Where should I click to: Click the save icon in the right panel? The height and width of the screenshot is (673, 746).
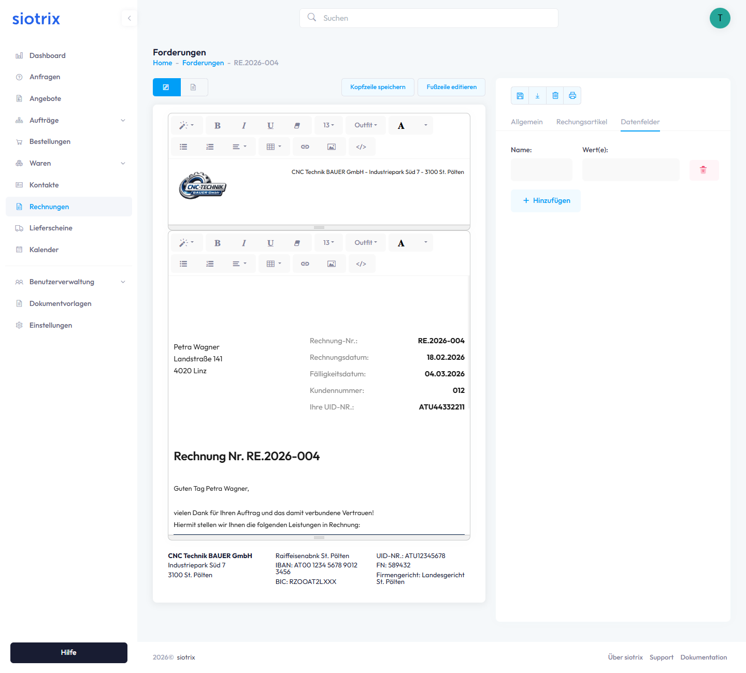pyautogui.click(x=520, y=96)
